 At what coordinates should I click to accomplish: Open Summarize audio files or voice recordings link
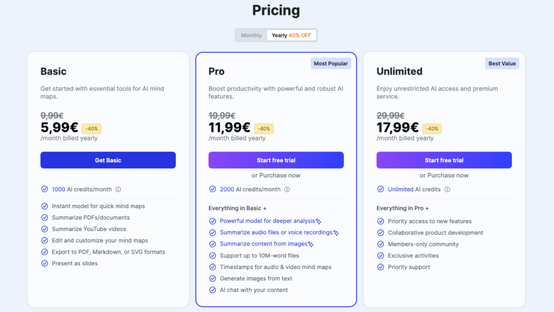(276, 232)
